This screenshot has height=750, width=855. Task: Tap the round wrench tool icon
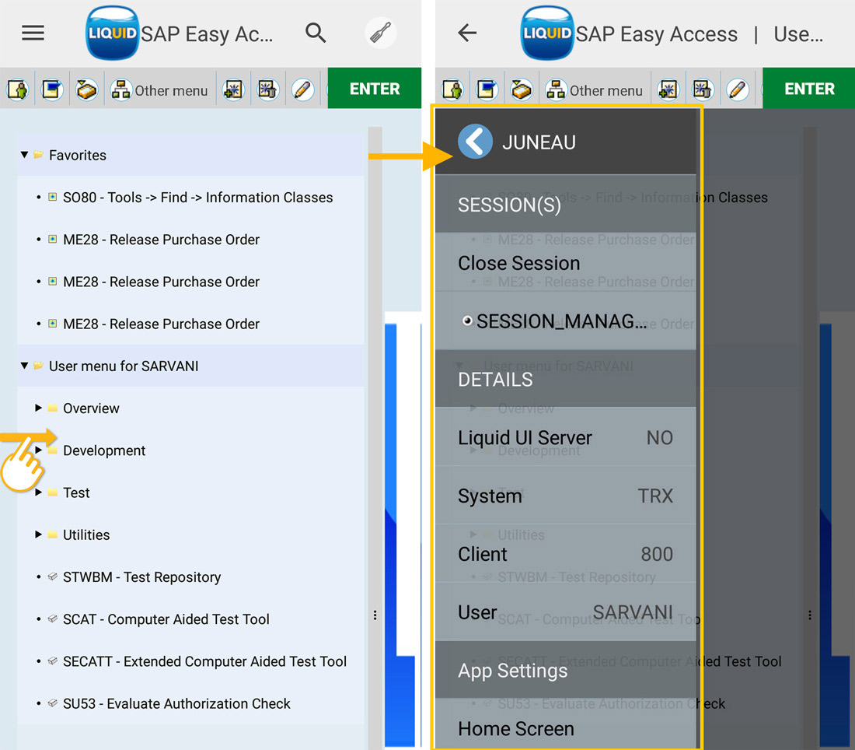point(380,33)
